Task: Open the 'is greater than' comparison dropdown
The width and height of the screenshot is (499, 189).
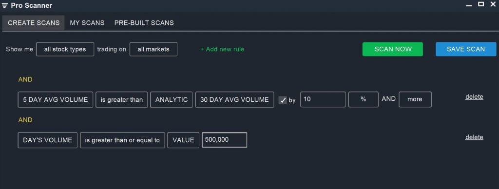Action: coord(121,99)
